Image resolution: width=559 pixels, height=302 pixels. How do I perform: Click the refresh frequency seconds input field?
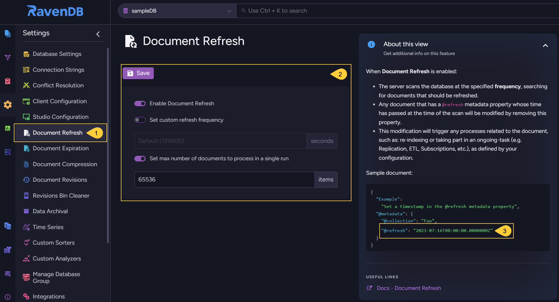[221, 141]
